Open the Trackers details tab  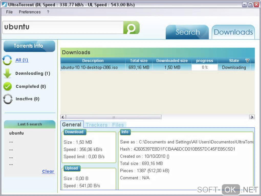pos(97,125)
